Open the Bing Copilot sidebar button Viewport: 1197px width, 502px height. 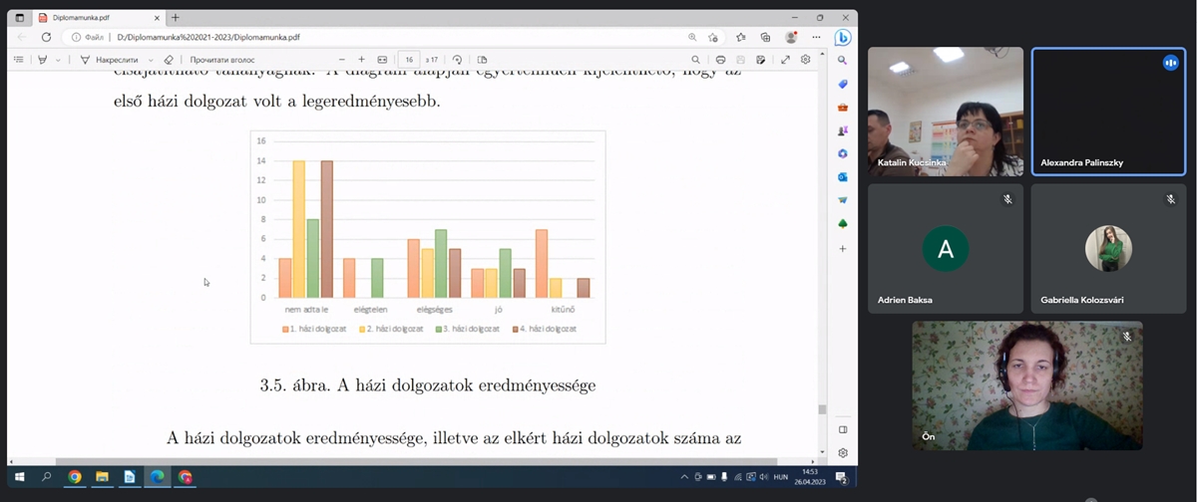tap(843, 38)
